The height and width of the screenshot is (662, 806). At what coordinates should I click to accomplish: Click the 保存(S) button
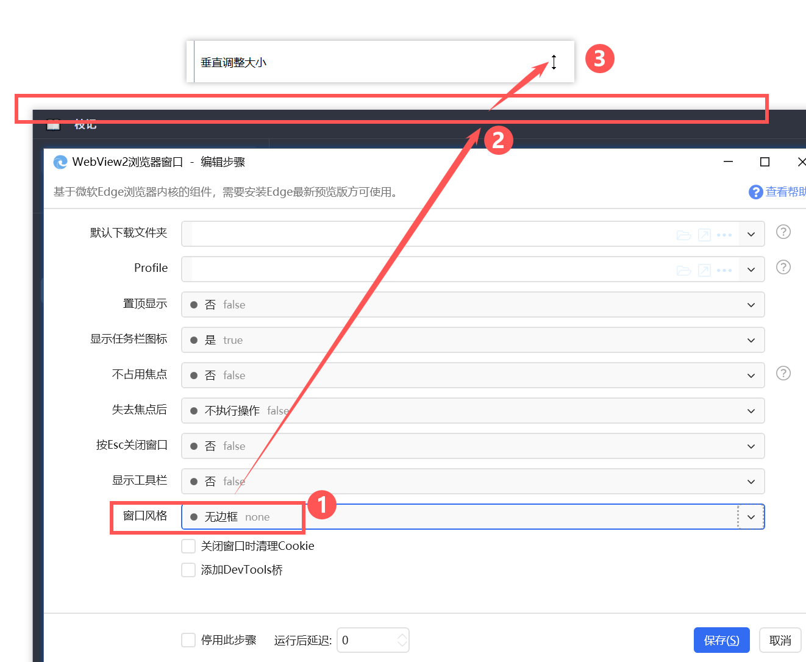[x=722, y=640]
